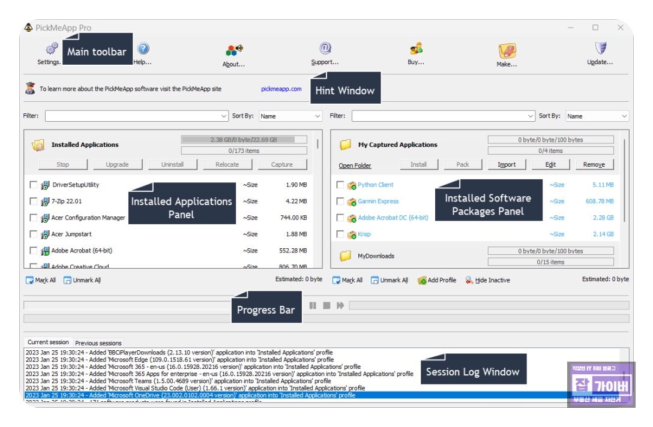Check the Garmin Express checkbox
The image size is (653, 427).
(x=340, y=201)
